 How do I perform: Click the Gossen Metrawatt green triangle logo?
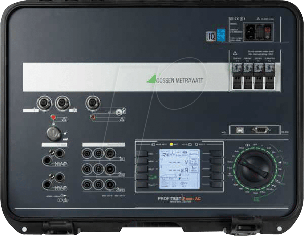(x=150, y=78)
